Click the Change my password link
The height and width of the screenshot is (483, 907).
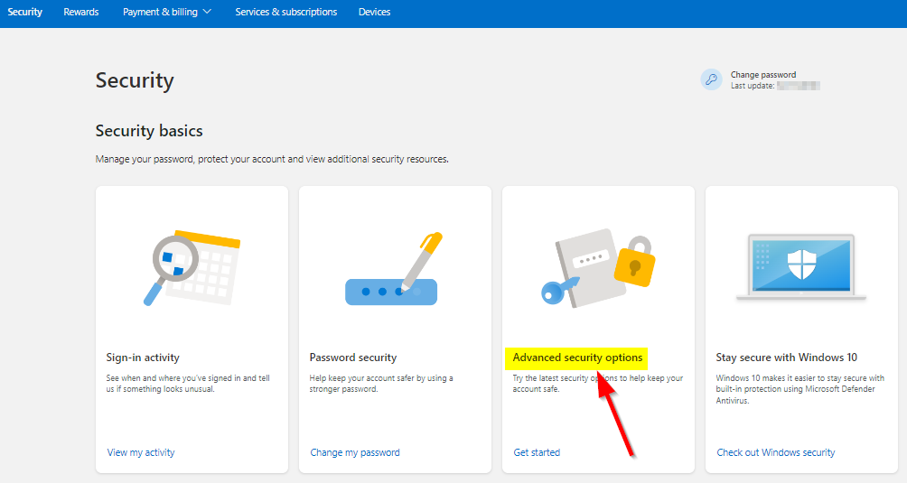pos(355,452)
